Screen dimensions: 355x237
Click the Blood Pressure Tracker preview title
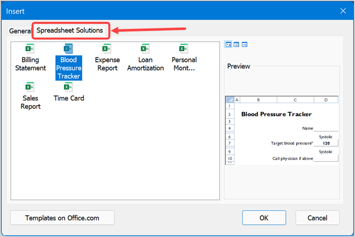pyautogui.click(x=276, y=114)
